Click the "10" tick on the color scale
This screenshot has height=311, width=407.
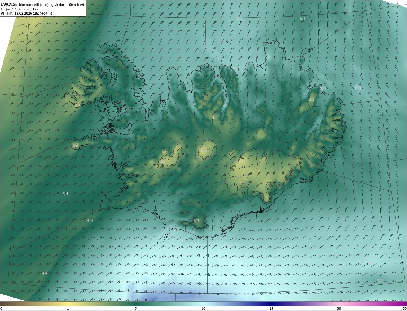tap(203, 308)
